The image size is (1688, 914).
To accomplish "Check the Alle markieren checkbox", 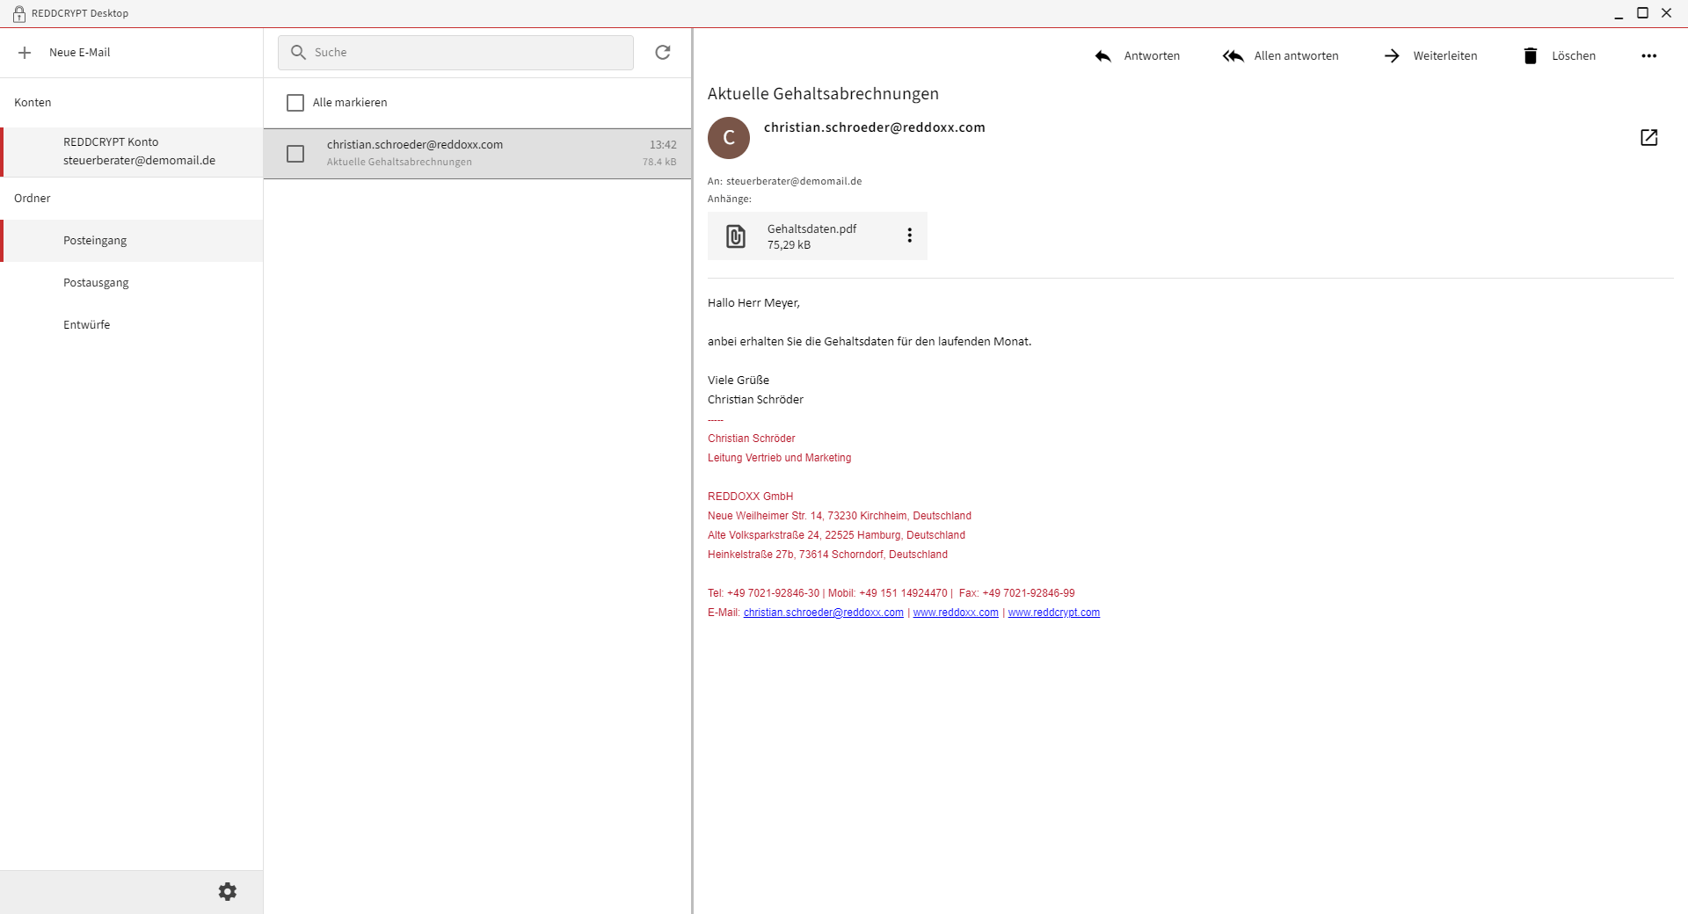I will point(295,103).
